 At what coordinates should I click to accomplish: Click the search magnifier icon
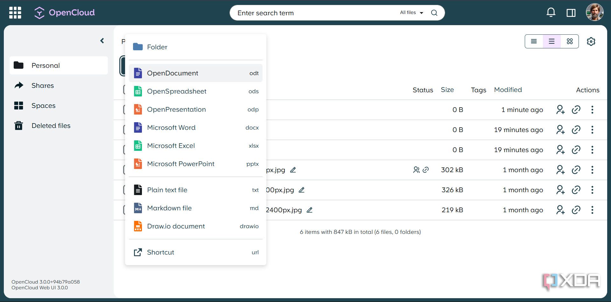434,13
